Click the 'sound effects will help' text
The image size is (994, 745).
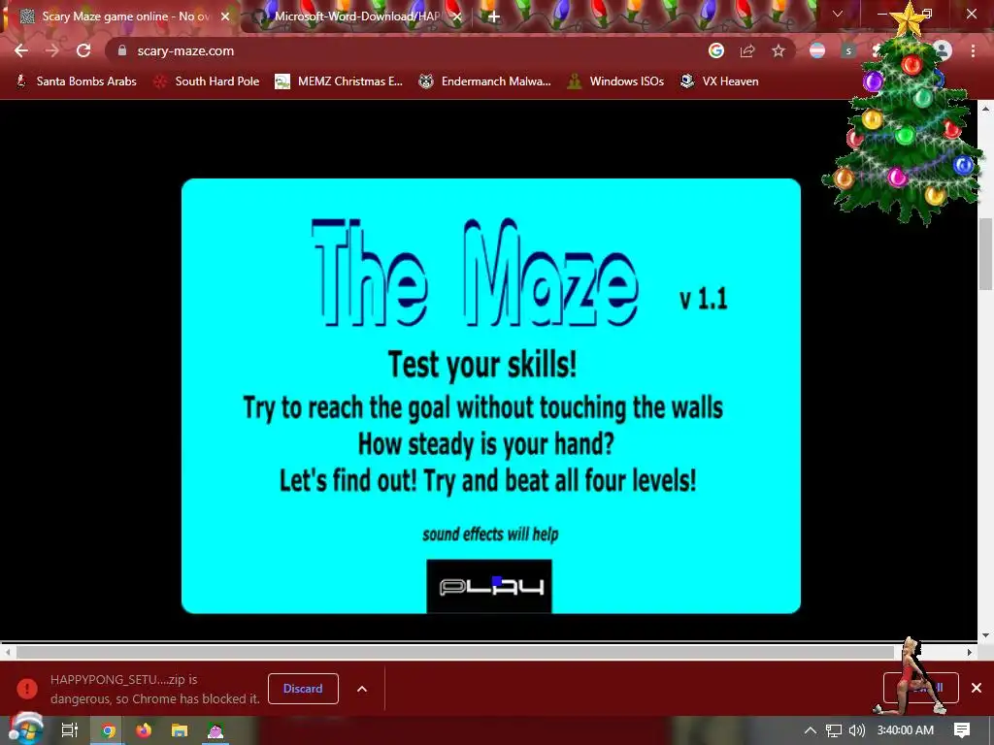click(490, 534)
